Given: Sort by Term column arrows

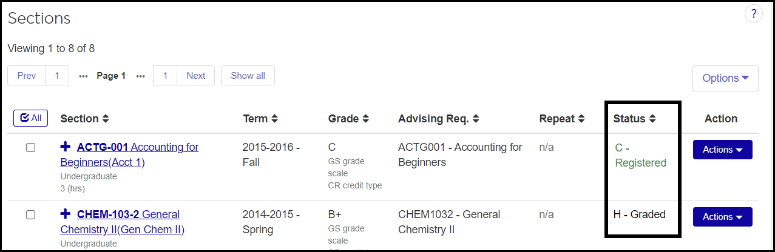Looking at the screenshot, I should coord(274,119).
